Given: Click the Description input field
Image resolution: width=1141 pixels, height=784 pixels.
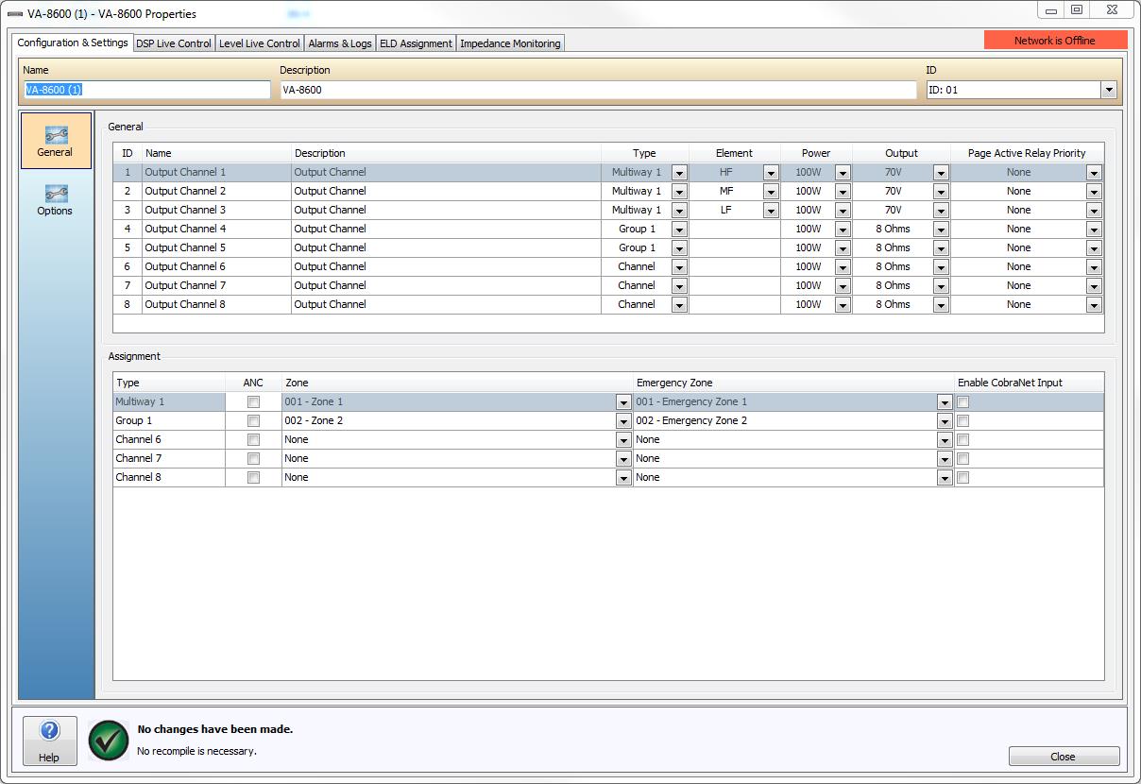Looking at the screenshot, I should 598,90.
